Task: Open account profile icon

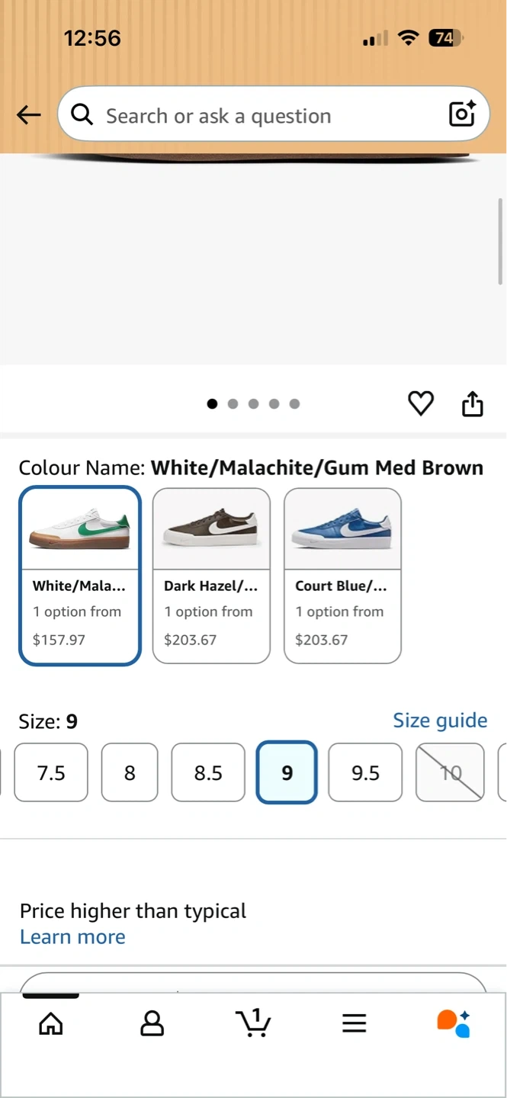Action: pyautogui.click(x=152, y=1023)
